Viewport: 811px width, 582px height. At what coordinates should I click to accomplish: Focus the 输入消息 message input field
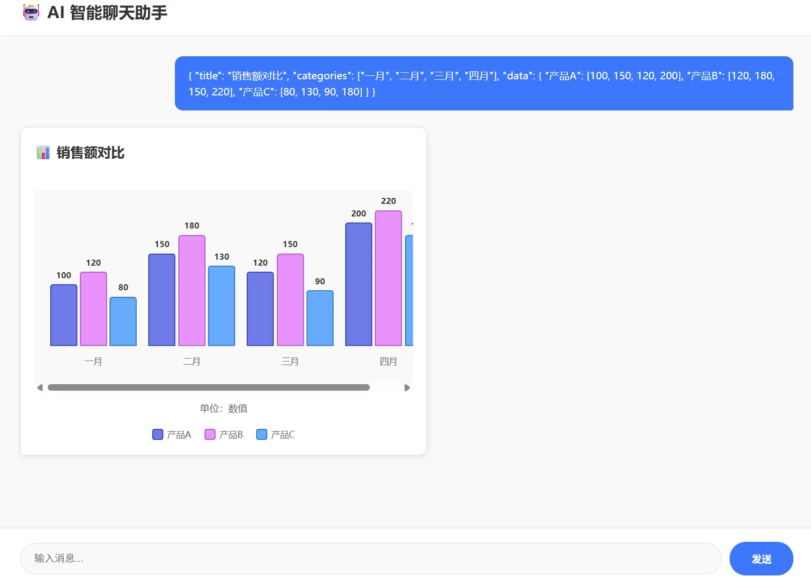370,558
